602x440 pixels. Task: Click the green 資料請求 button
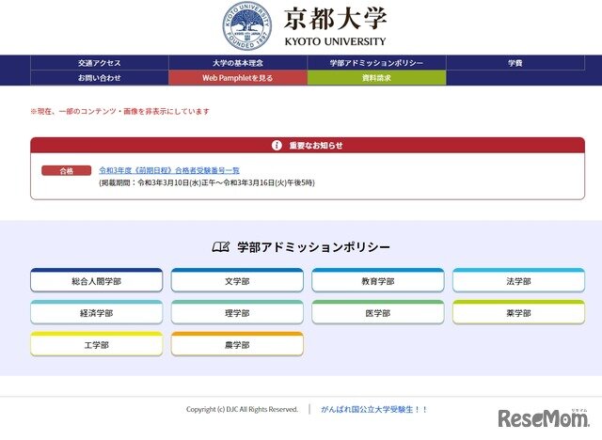(376, 78)
